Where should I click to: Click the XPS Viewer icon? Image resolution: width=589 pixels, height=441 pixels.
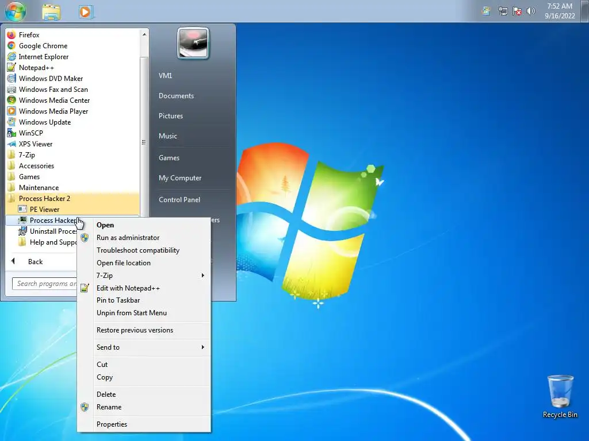[x=12, y=144]
